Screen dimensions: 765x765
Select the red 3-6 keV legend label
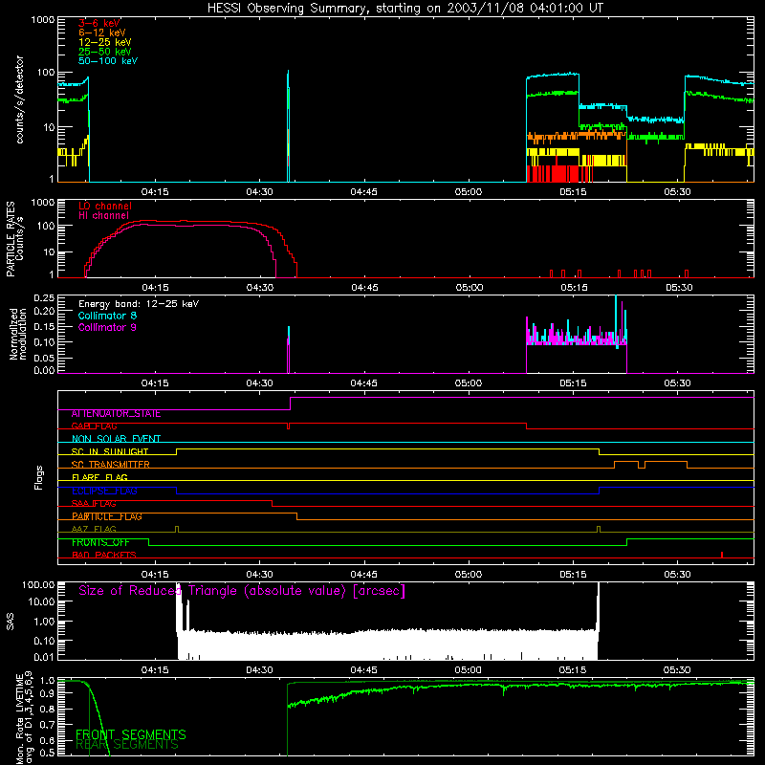[x=99, y=23]
